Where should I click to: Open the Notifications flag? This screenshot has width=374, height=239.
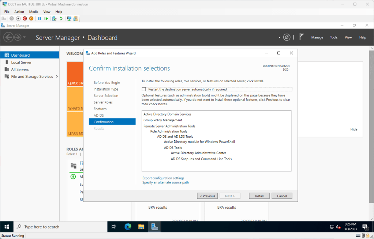coord(302,37)
